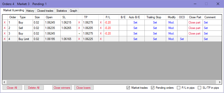
Task: Click open price 1.06195
Action: coord(52,39)
